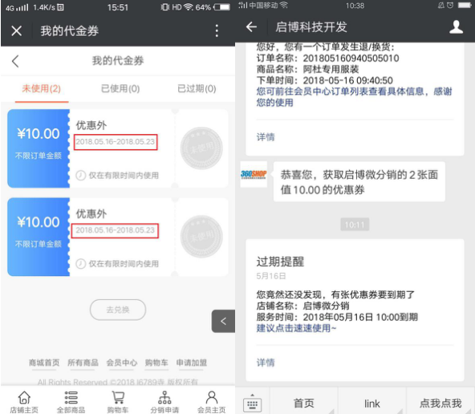
Task: Switch to keyboard input icon
Action: click(x=252, y=404)
